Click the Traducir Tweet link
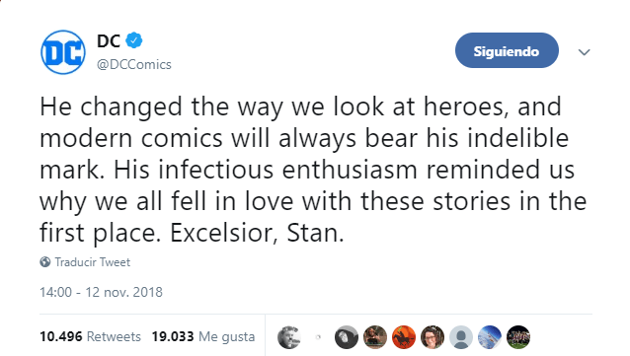Image resolution: width=630 pixels, height=356 pixels. (93, 262)
